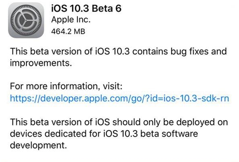This screenshot has width=239, height=162.
Task: Click the 'For more information, visit:' text
Action: (66, 86)
